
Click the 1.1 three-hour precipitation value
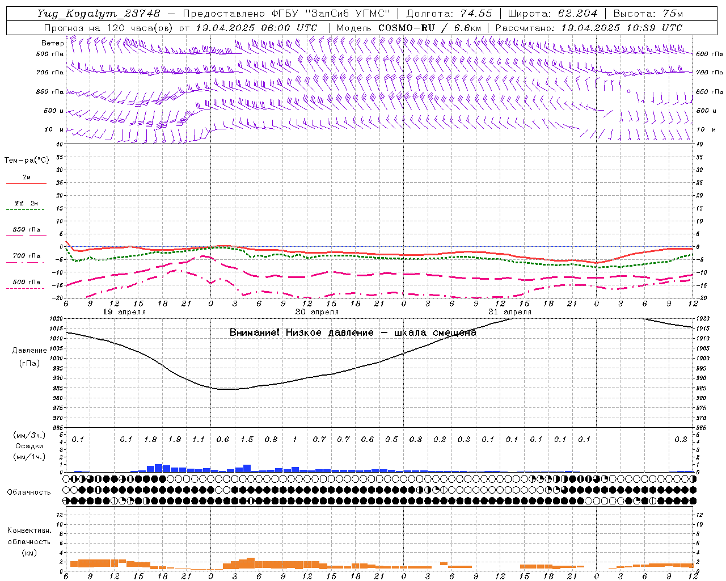[x=199, y=439]
